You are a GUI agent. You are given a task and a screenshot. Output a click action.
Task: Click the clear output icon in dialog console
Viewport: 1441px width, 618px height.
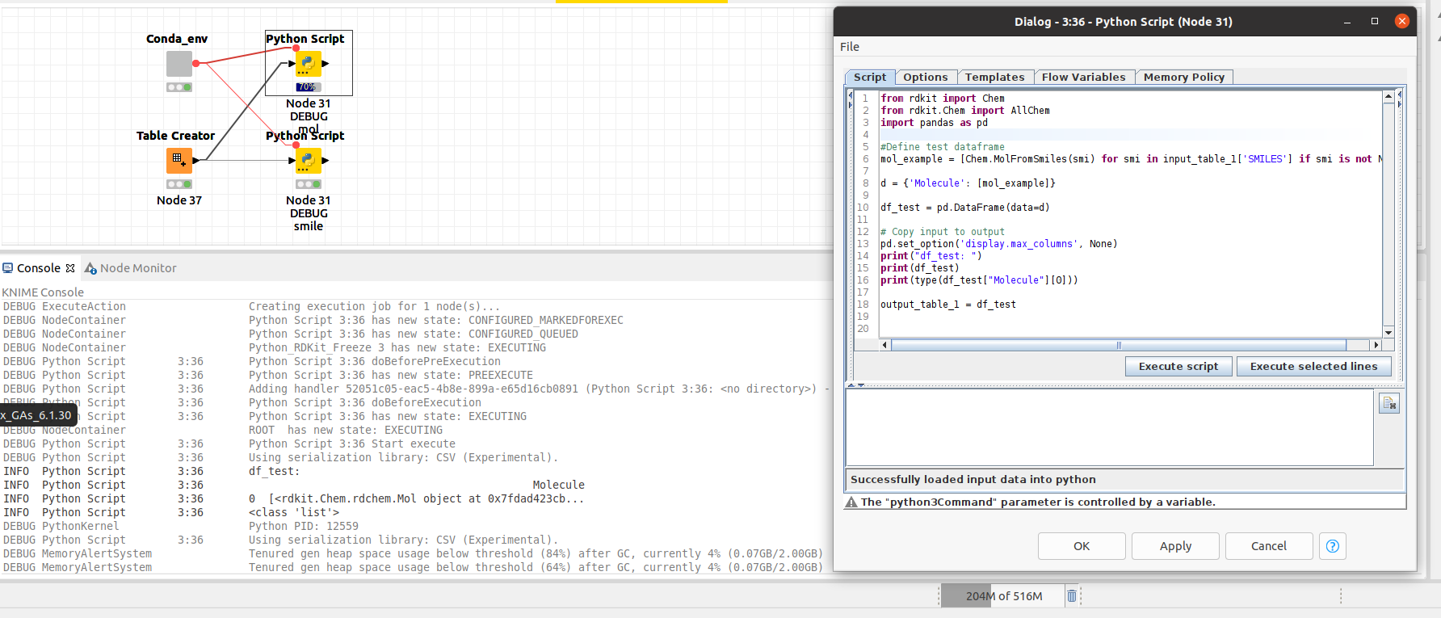1388,404
